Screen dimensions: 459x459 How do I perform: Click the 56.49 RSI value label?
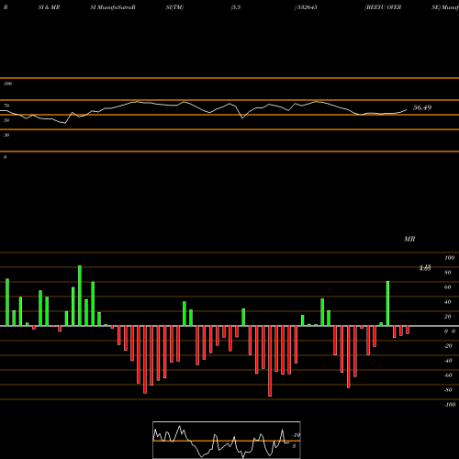coord(422,107)
